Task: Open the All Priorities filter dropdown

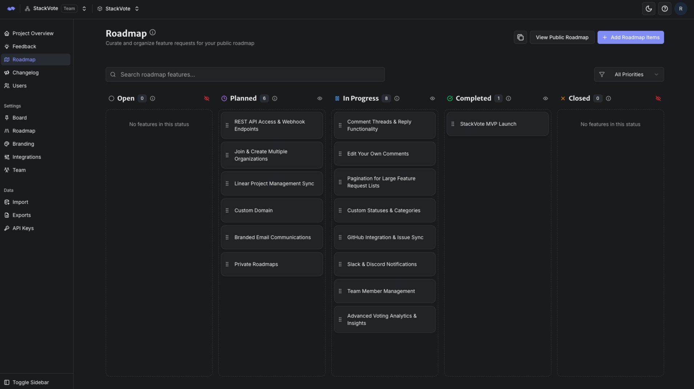Action: (629, 74)
